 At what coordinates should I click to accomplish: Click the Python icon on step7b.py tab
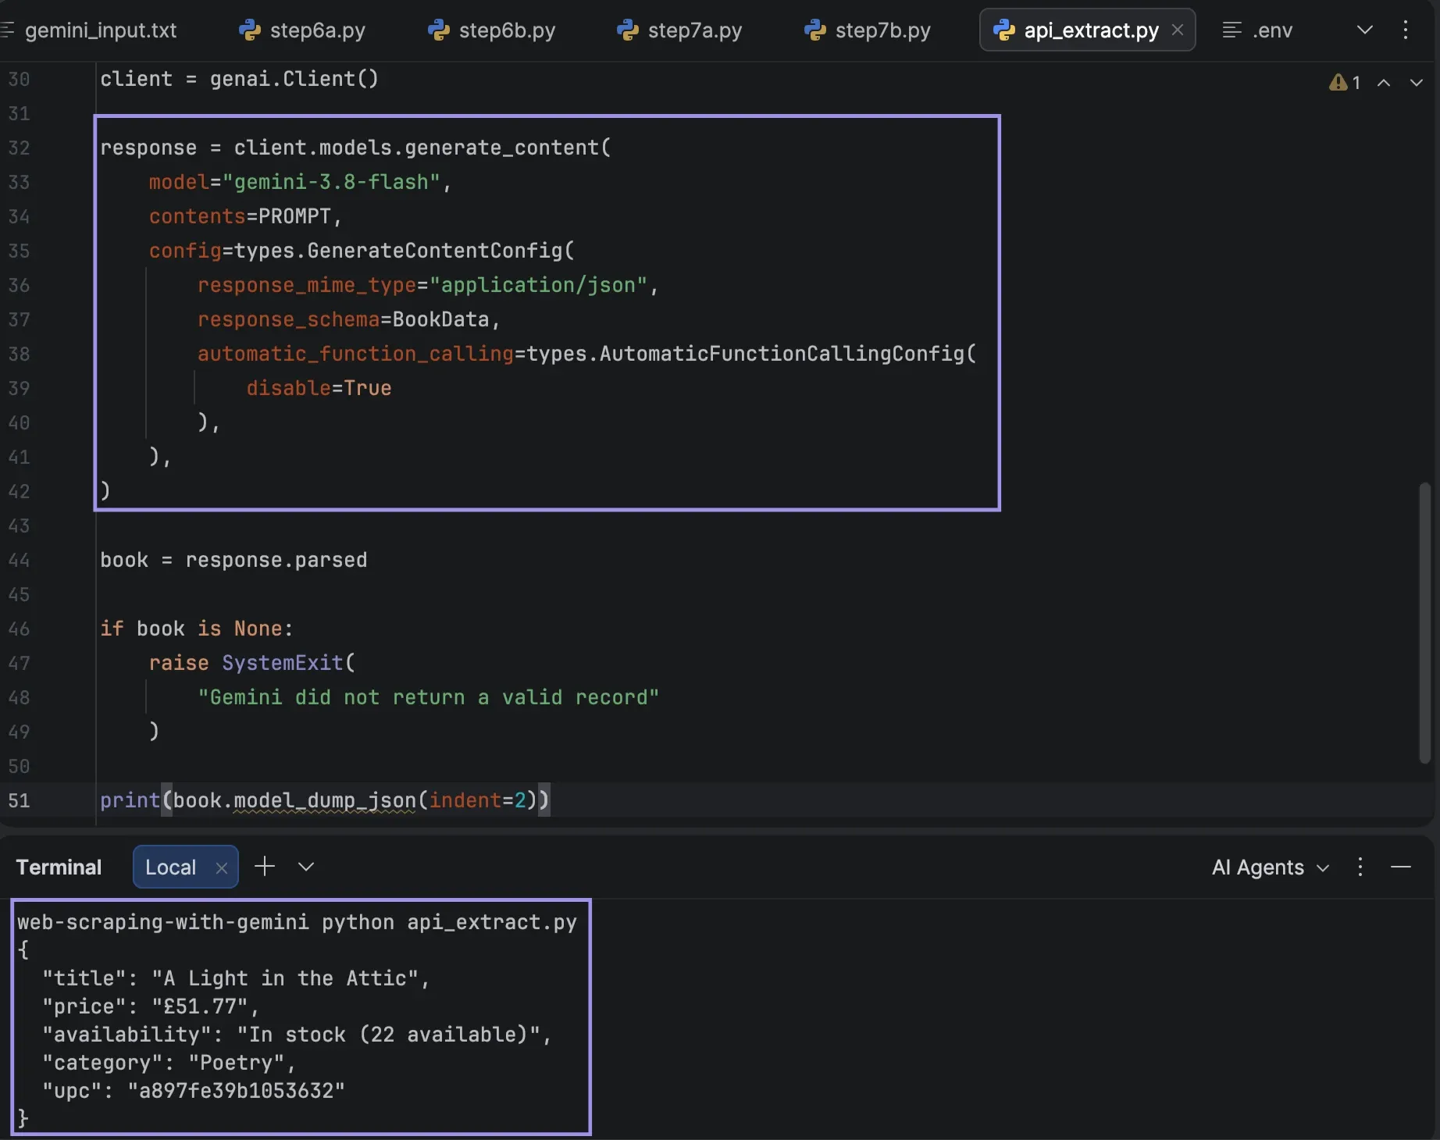click(815, 30)
